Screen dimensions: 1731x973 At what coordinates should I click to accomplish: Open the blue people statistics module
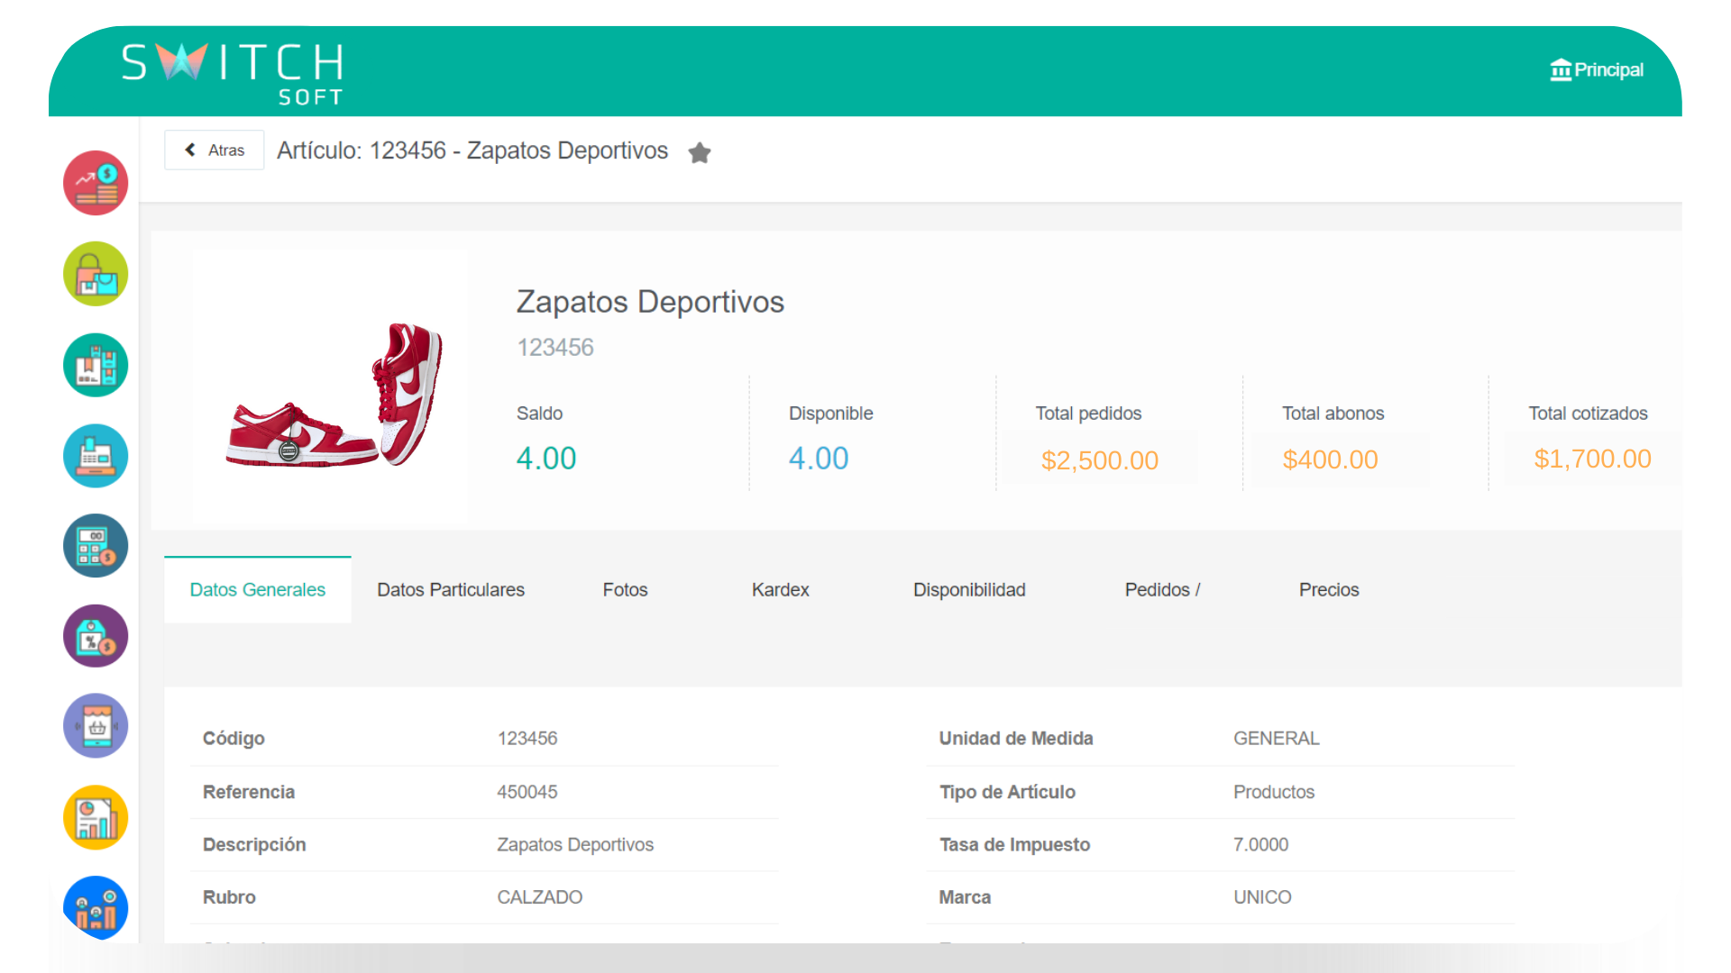point(96,907)
